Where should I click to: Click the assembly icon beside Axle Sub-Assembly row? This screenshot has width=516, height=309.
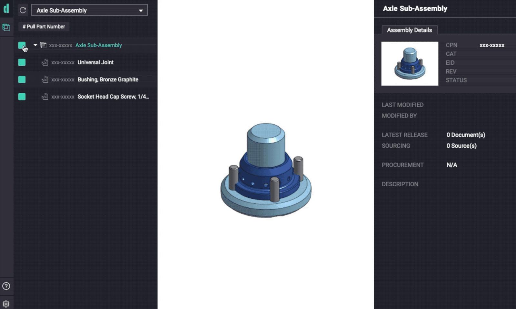click(x=43, y=45)
